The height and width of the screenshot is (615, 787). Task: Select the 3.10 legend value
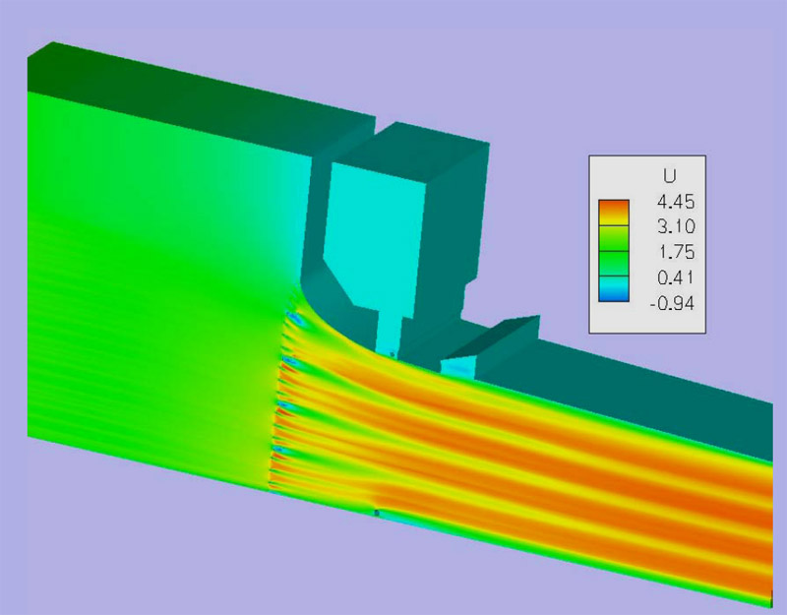pyautogui.click(x=677, y=227)
